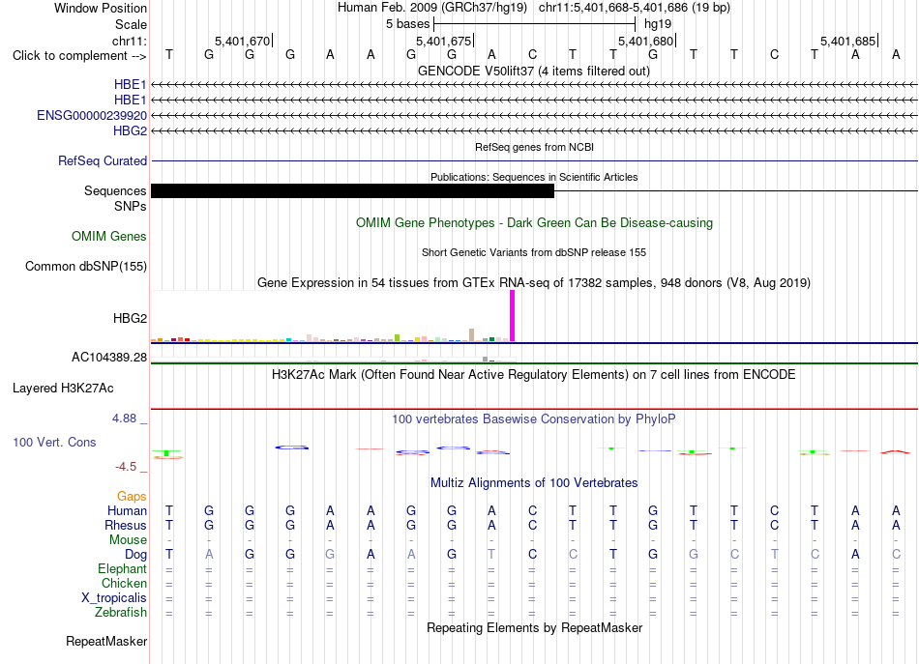
Task: Click the SNPs label under Sequences
Action: tap(131, 206)
